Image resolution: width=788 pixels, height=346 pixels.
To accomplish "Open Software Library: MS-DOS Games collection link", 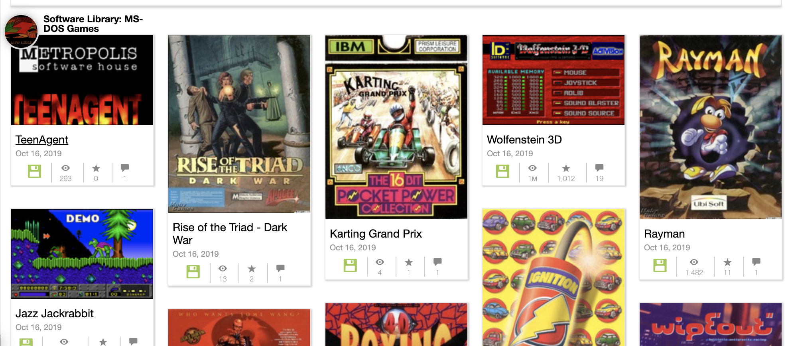I will click(x=93, y=24).
